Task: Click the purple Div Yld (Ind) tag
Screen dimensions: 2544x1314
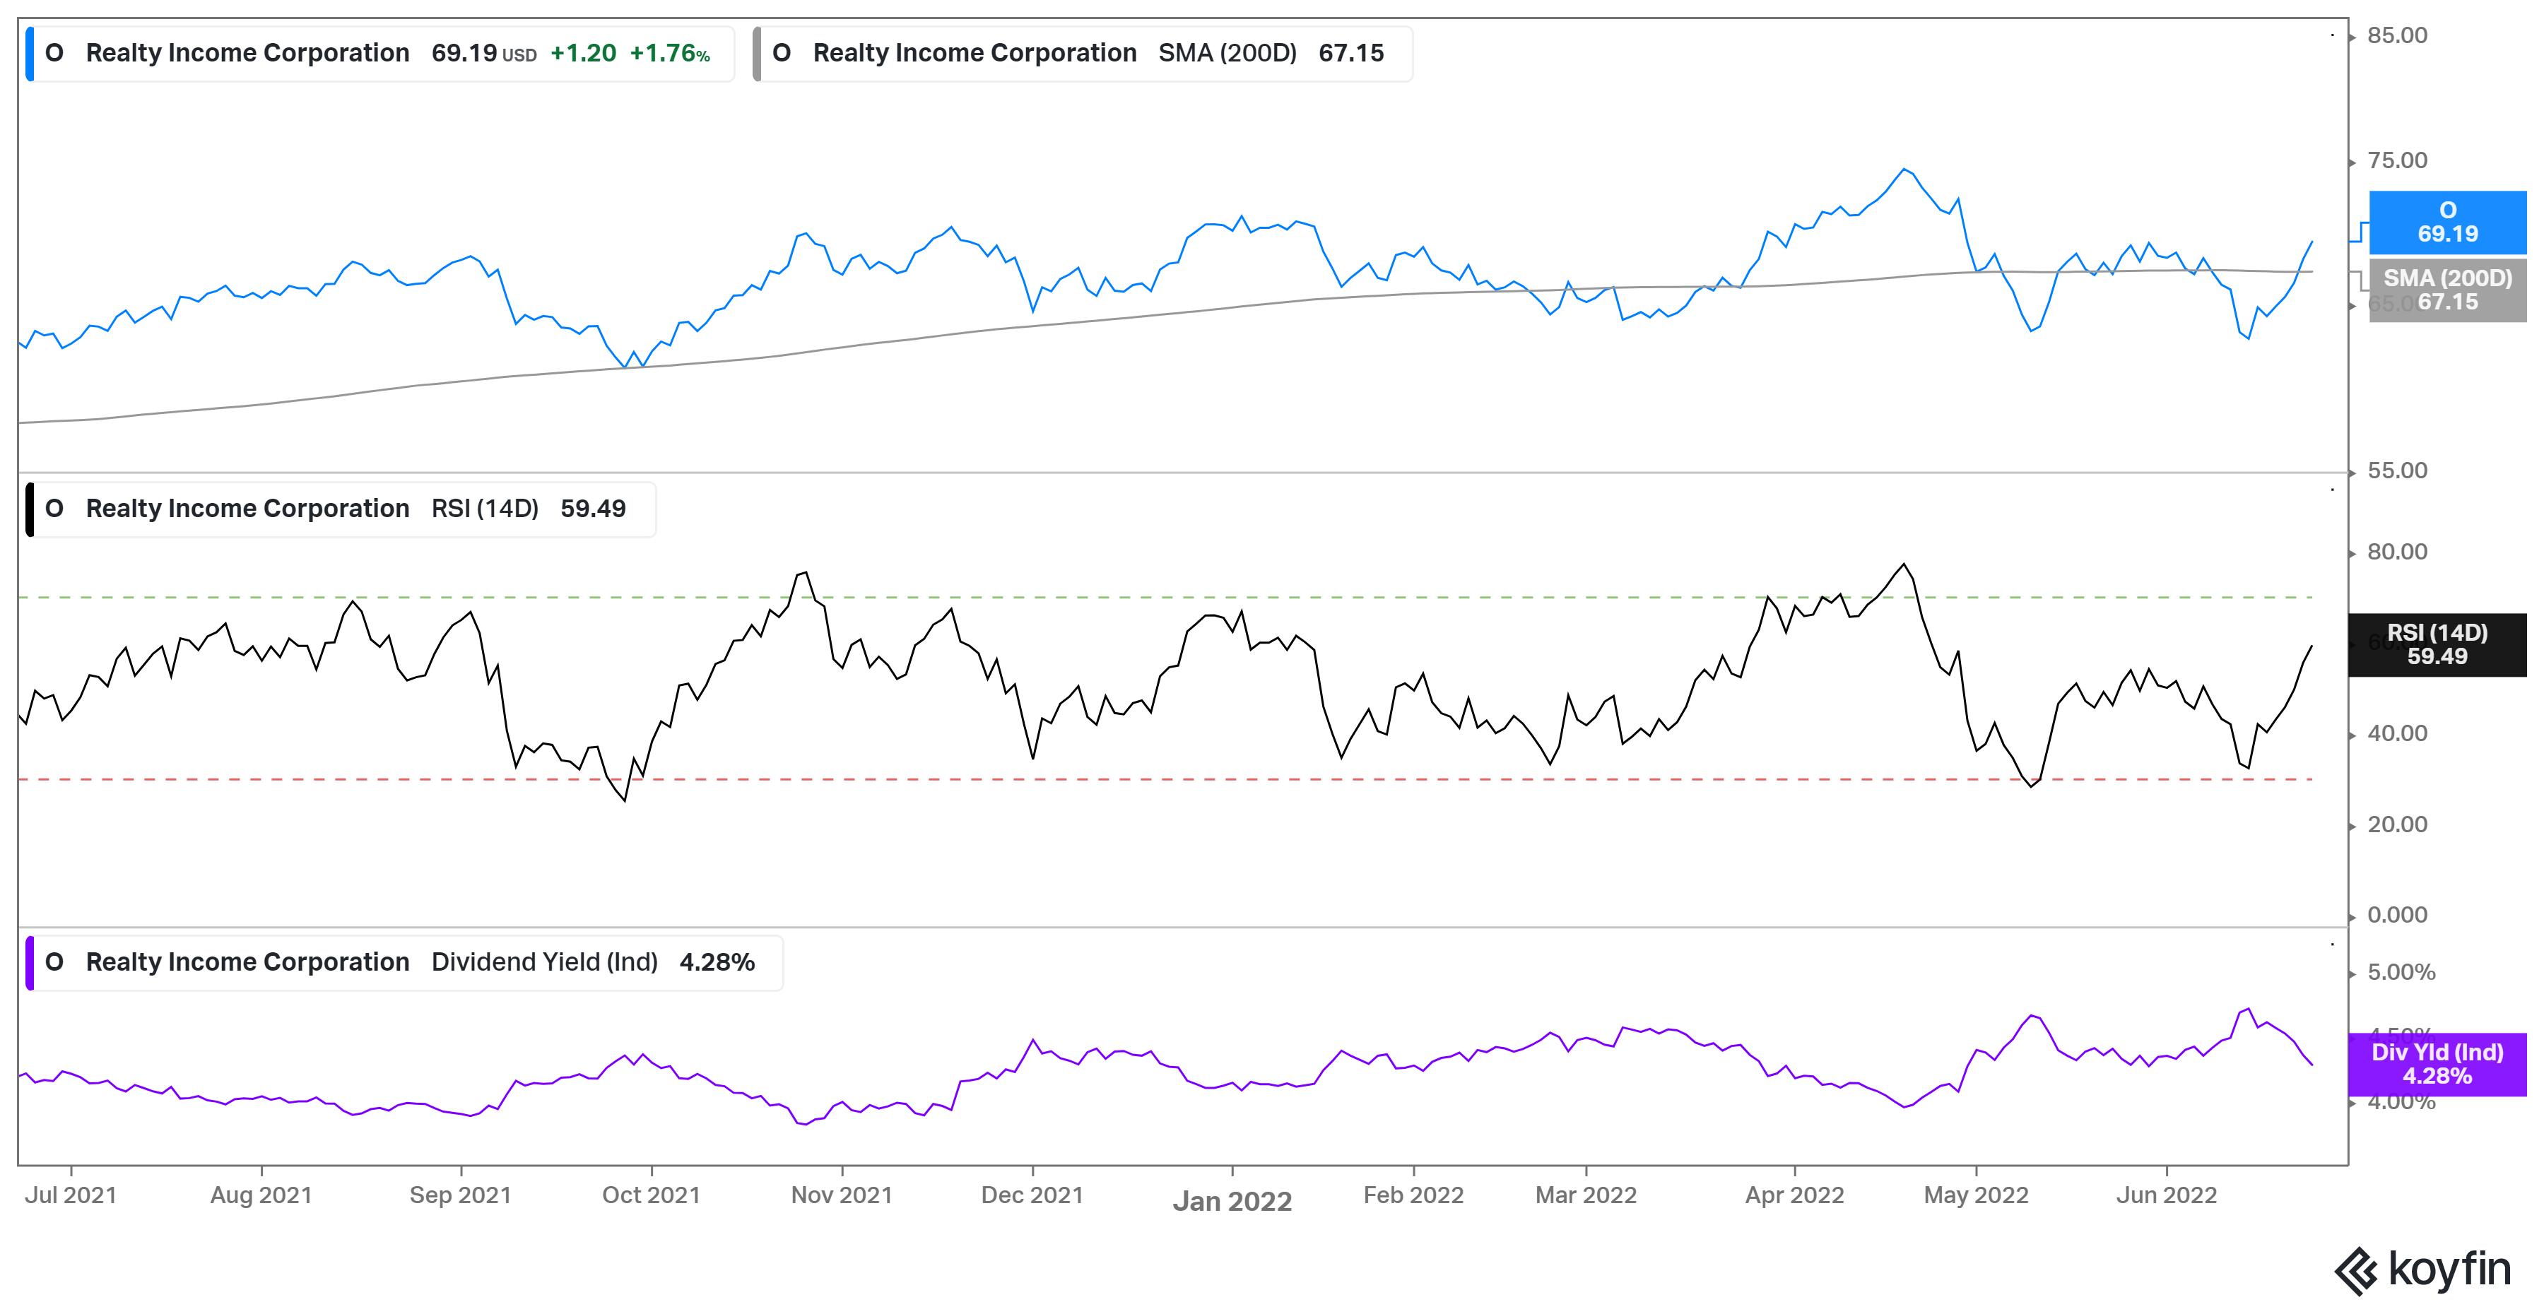Action: coord(2437,1064)
